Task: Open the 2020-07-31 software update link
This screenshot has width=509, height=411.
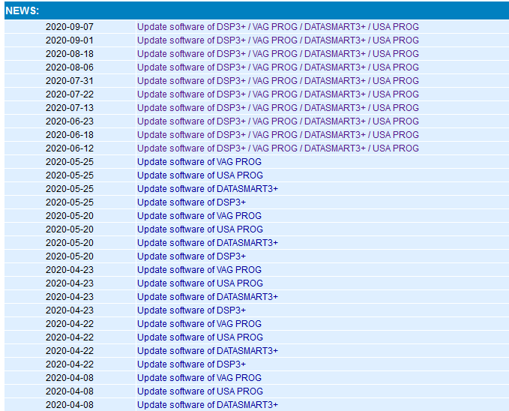Action: pyautogui.click(x=278, y=80)
